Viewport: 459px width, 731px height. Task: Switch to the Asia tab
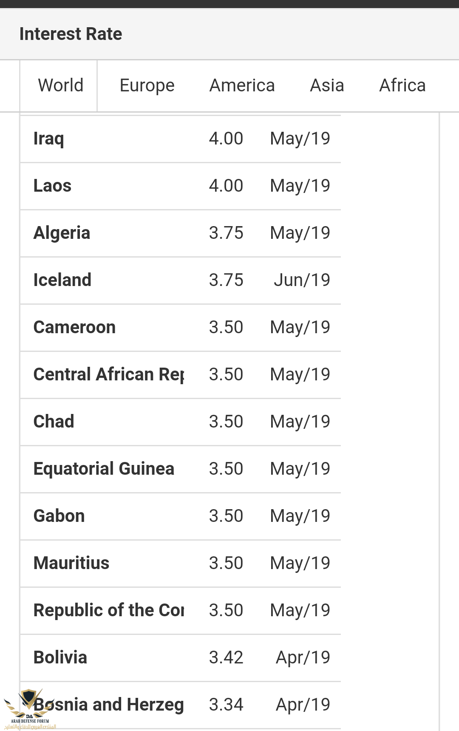click(x=327, y=85)
